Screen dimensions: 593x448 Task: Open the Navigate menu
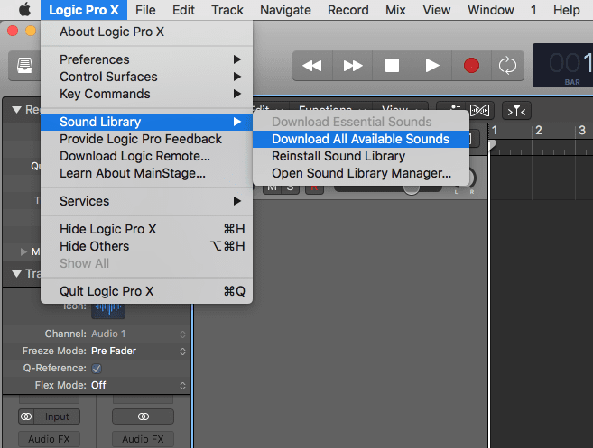tap(285, 10)
